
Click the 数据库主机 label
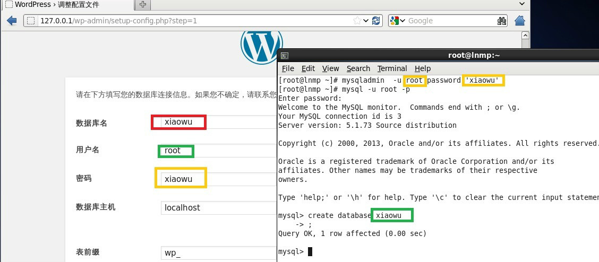(96, 207)
